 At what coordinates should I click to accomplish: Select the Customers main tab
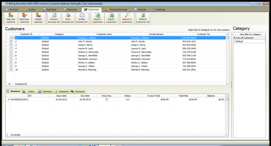click(91, 10)
